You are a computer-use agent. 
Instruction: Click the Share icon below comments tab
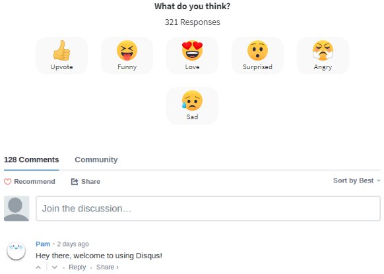click(x=75, y=182)
